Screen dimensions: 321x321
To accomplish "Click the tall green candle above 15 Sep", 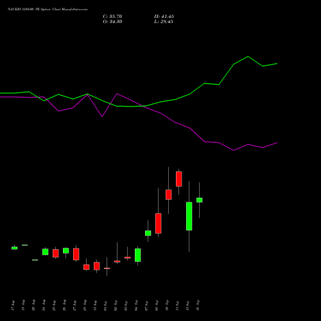I will [189, 216].
